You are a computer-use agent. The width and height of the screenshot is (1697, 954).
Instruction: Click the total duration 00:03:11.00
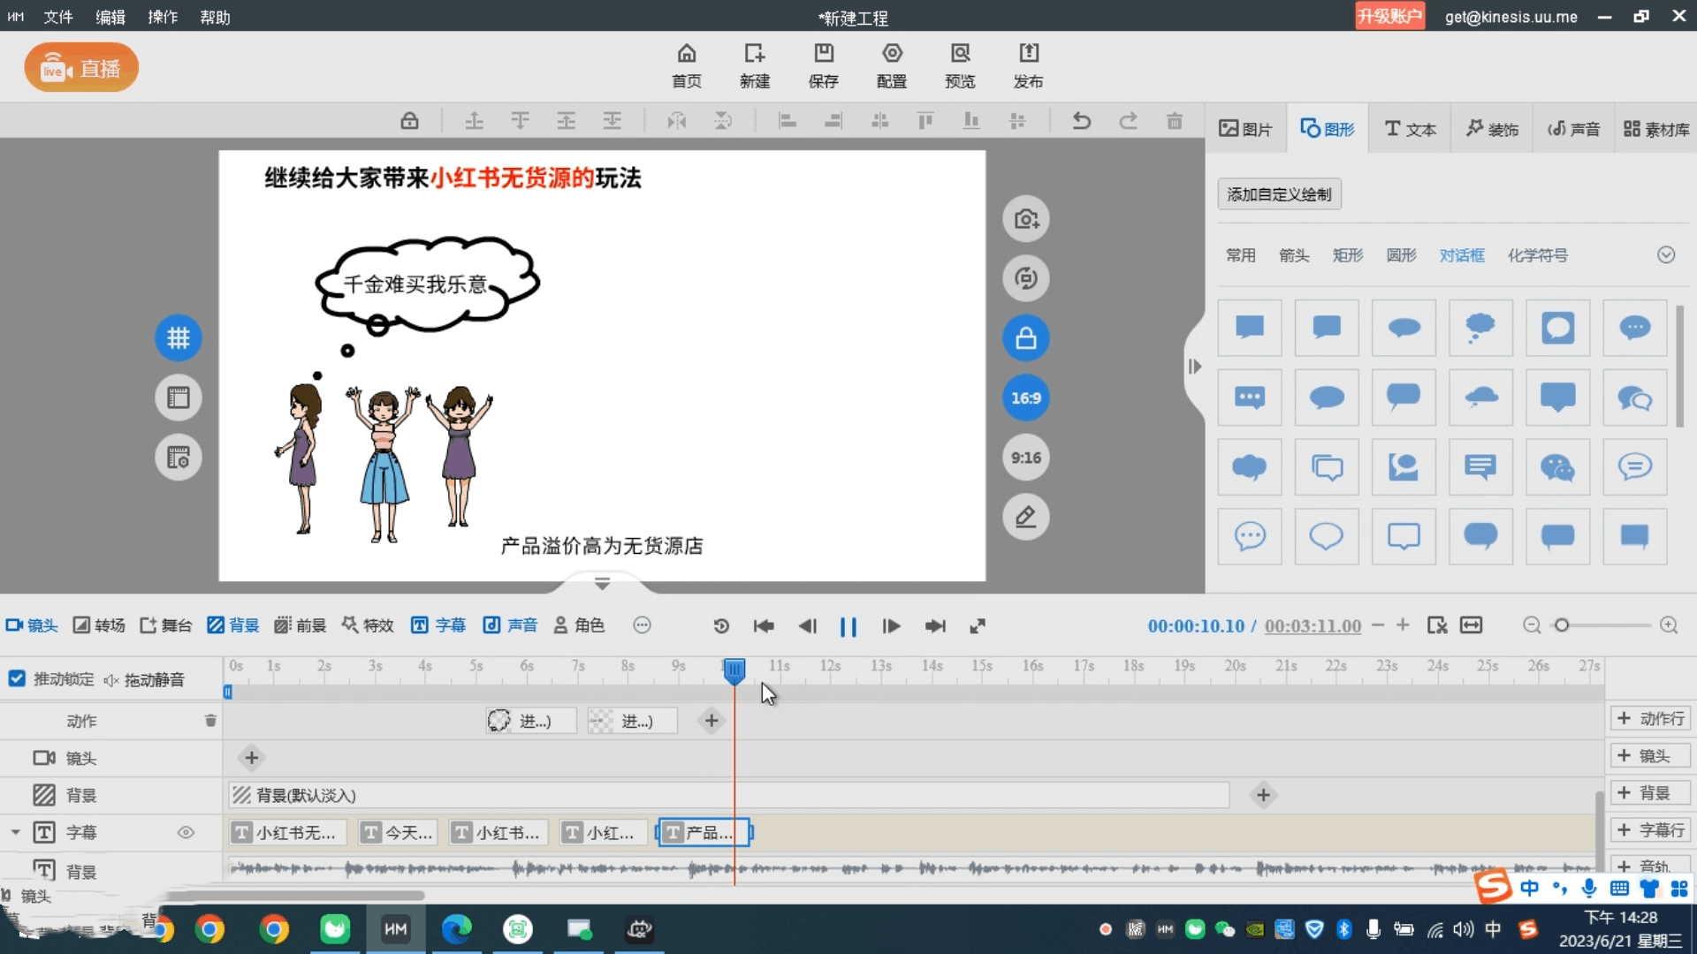point(1313,626)
